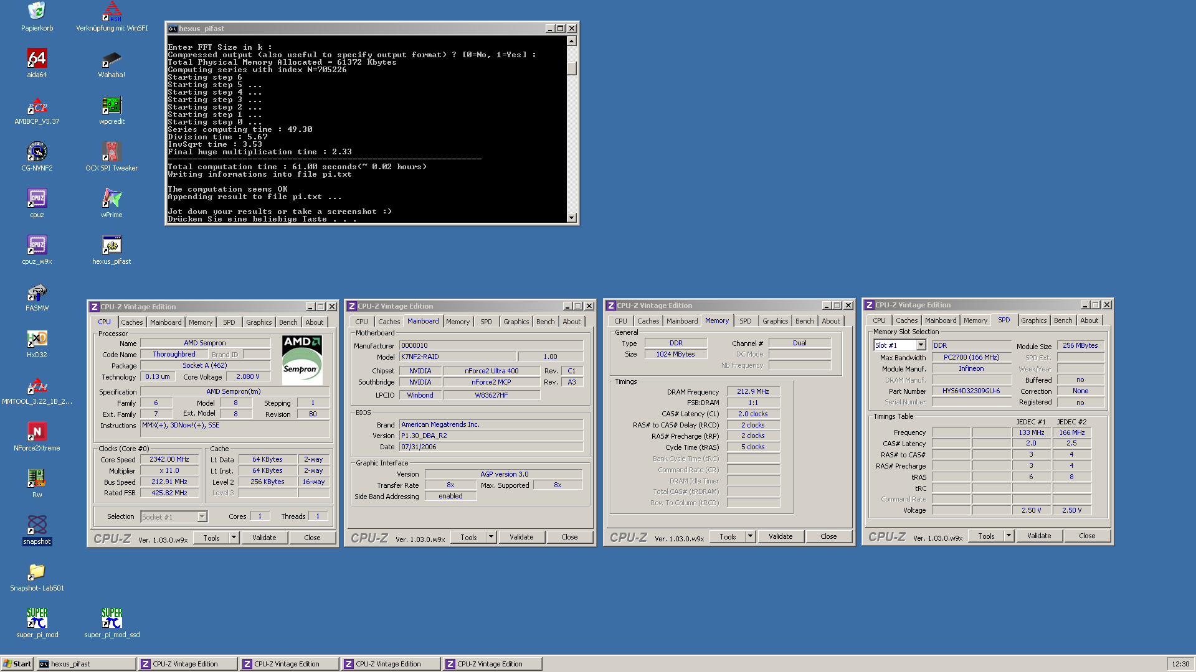This screenshot has width=1196, height=672.
Task: Launch the super_pi_mod_ssd desktop icon
Action: (x=112, y=618)
